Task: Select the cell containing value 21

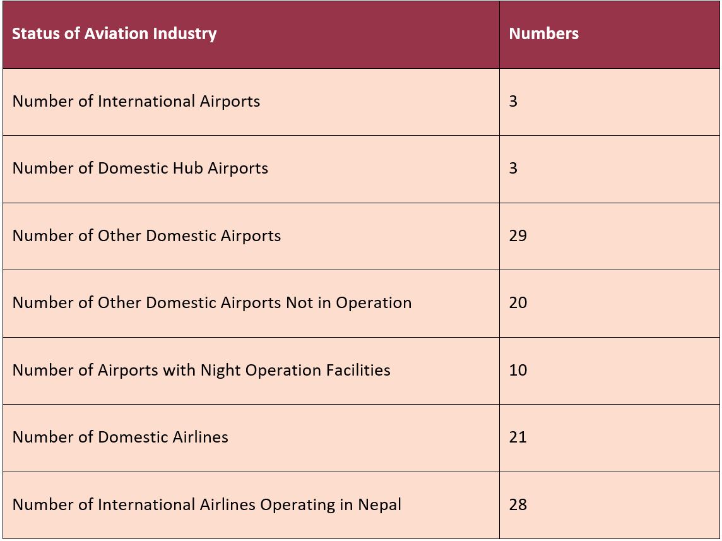Action: coord(518,437)
